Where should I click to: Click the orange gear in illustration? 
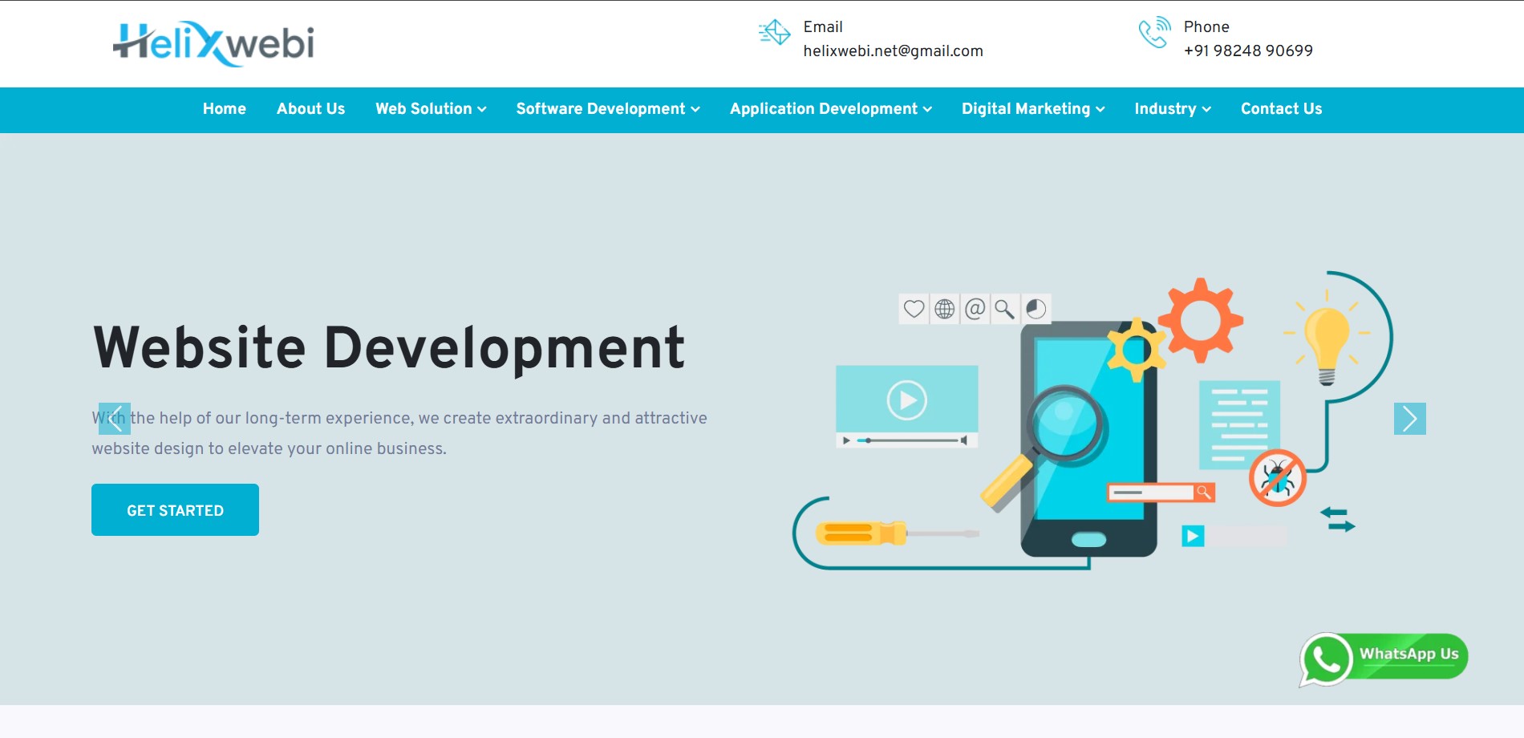coord(1200,319)
